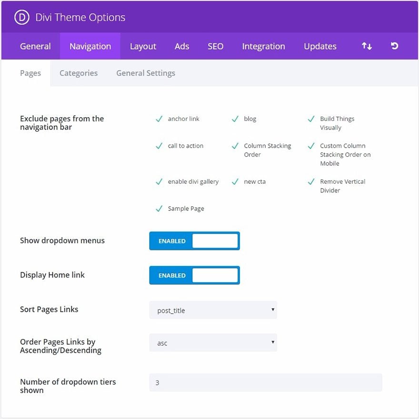This screenshot has height=419, width=419.
Task: Disable the Display Home link switch
Action: (195, 275)
